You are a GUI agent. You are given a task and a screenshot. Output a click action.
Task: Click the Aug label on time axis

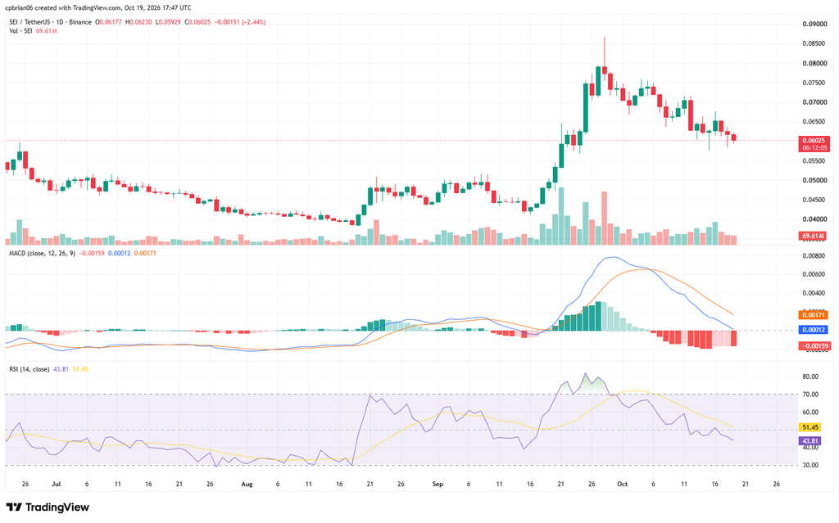(247, 484)
